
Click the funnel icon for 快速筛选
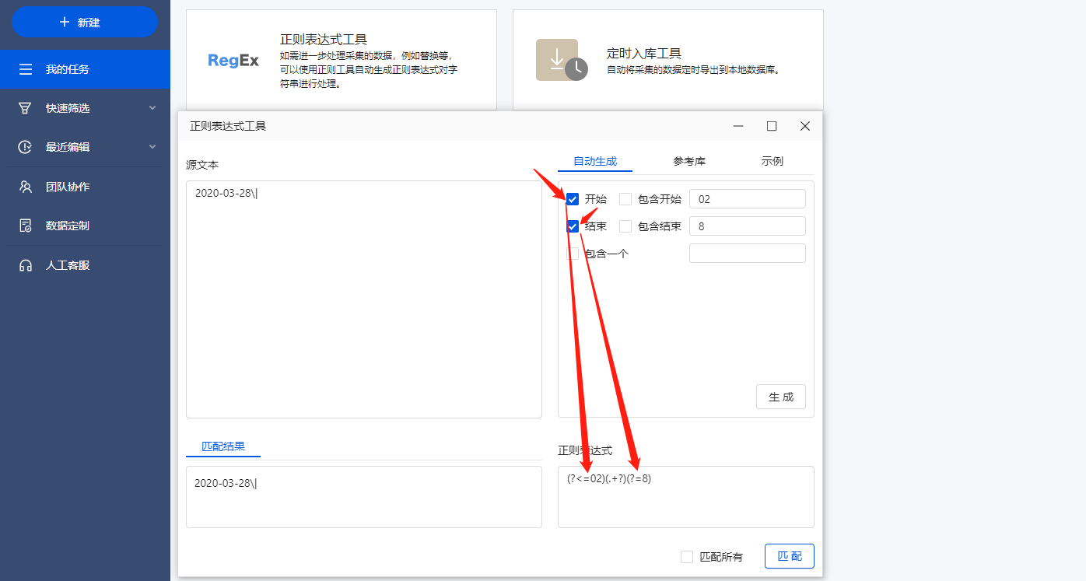click(x=26, y=108)
